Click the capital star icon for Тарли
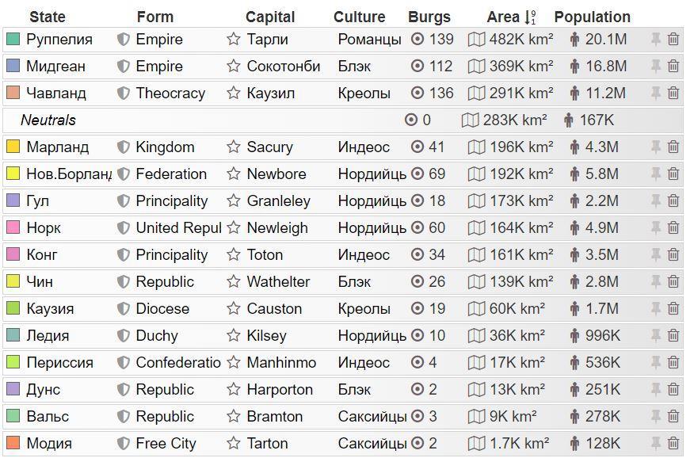Viewport: 694px width, 458px height. pyautogui.click(x=233, y=39)
